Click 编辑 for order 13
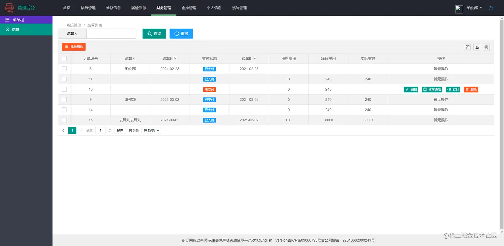 pos(411,89)
